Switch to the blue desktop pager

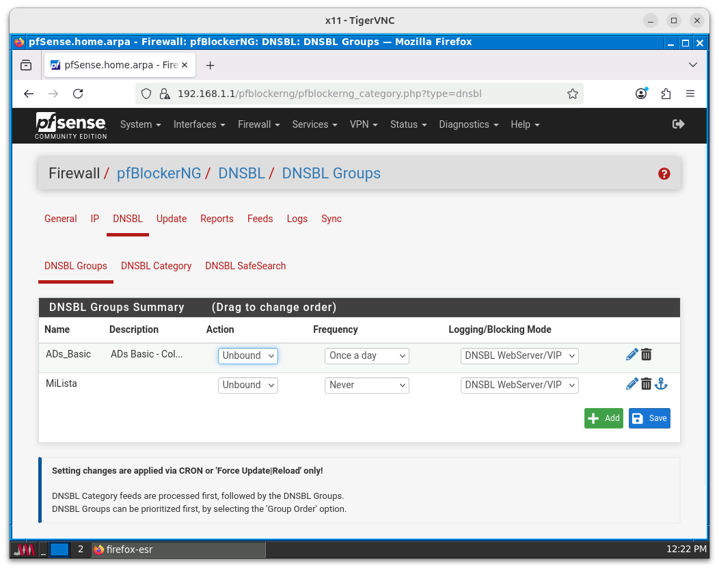(x=59, y=549)
